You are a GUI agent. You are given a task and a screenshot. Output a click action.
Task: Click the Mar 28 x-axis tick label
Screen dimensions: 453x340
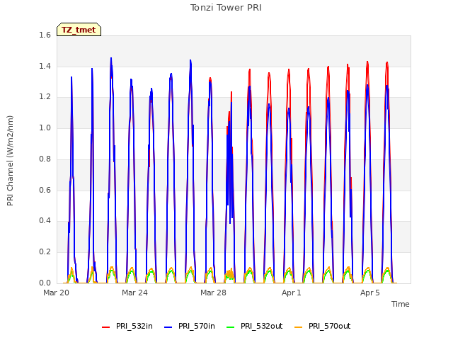213,293
